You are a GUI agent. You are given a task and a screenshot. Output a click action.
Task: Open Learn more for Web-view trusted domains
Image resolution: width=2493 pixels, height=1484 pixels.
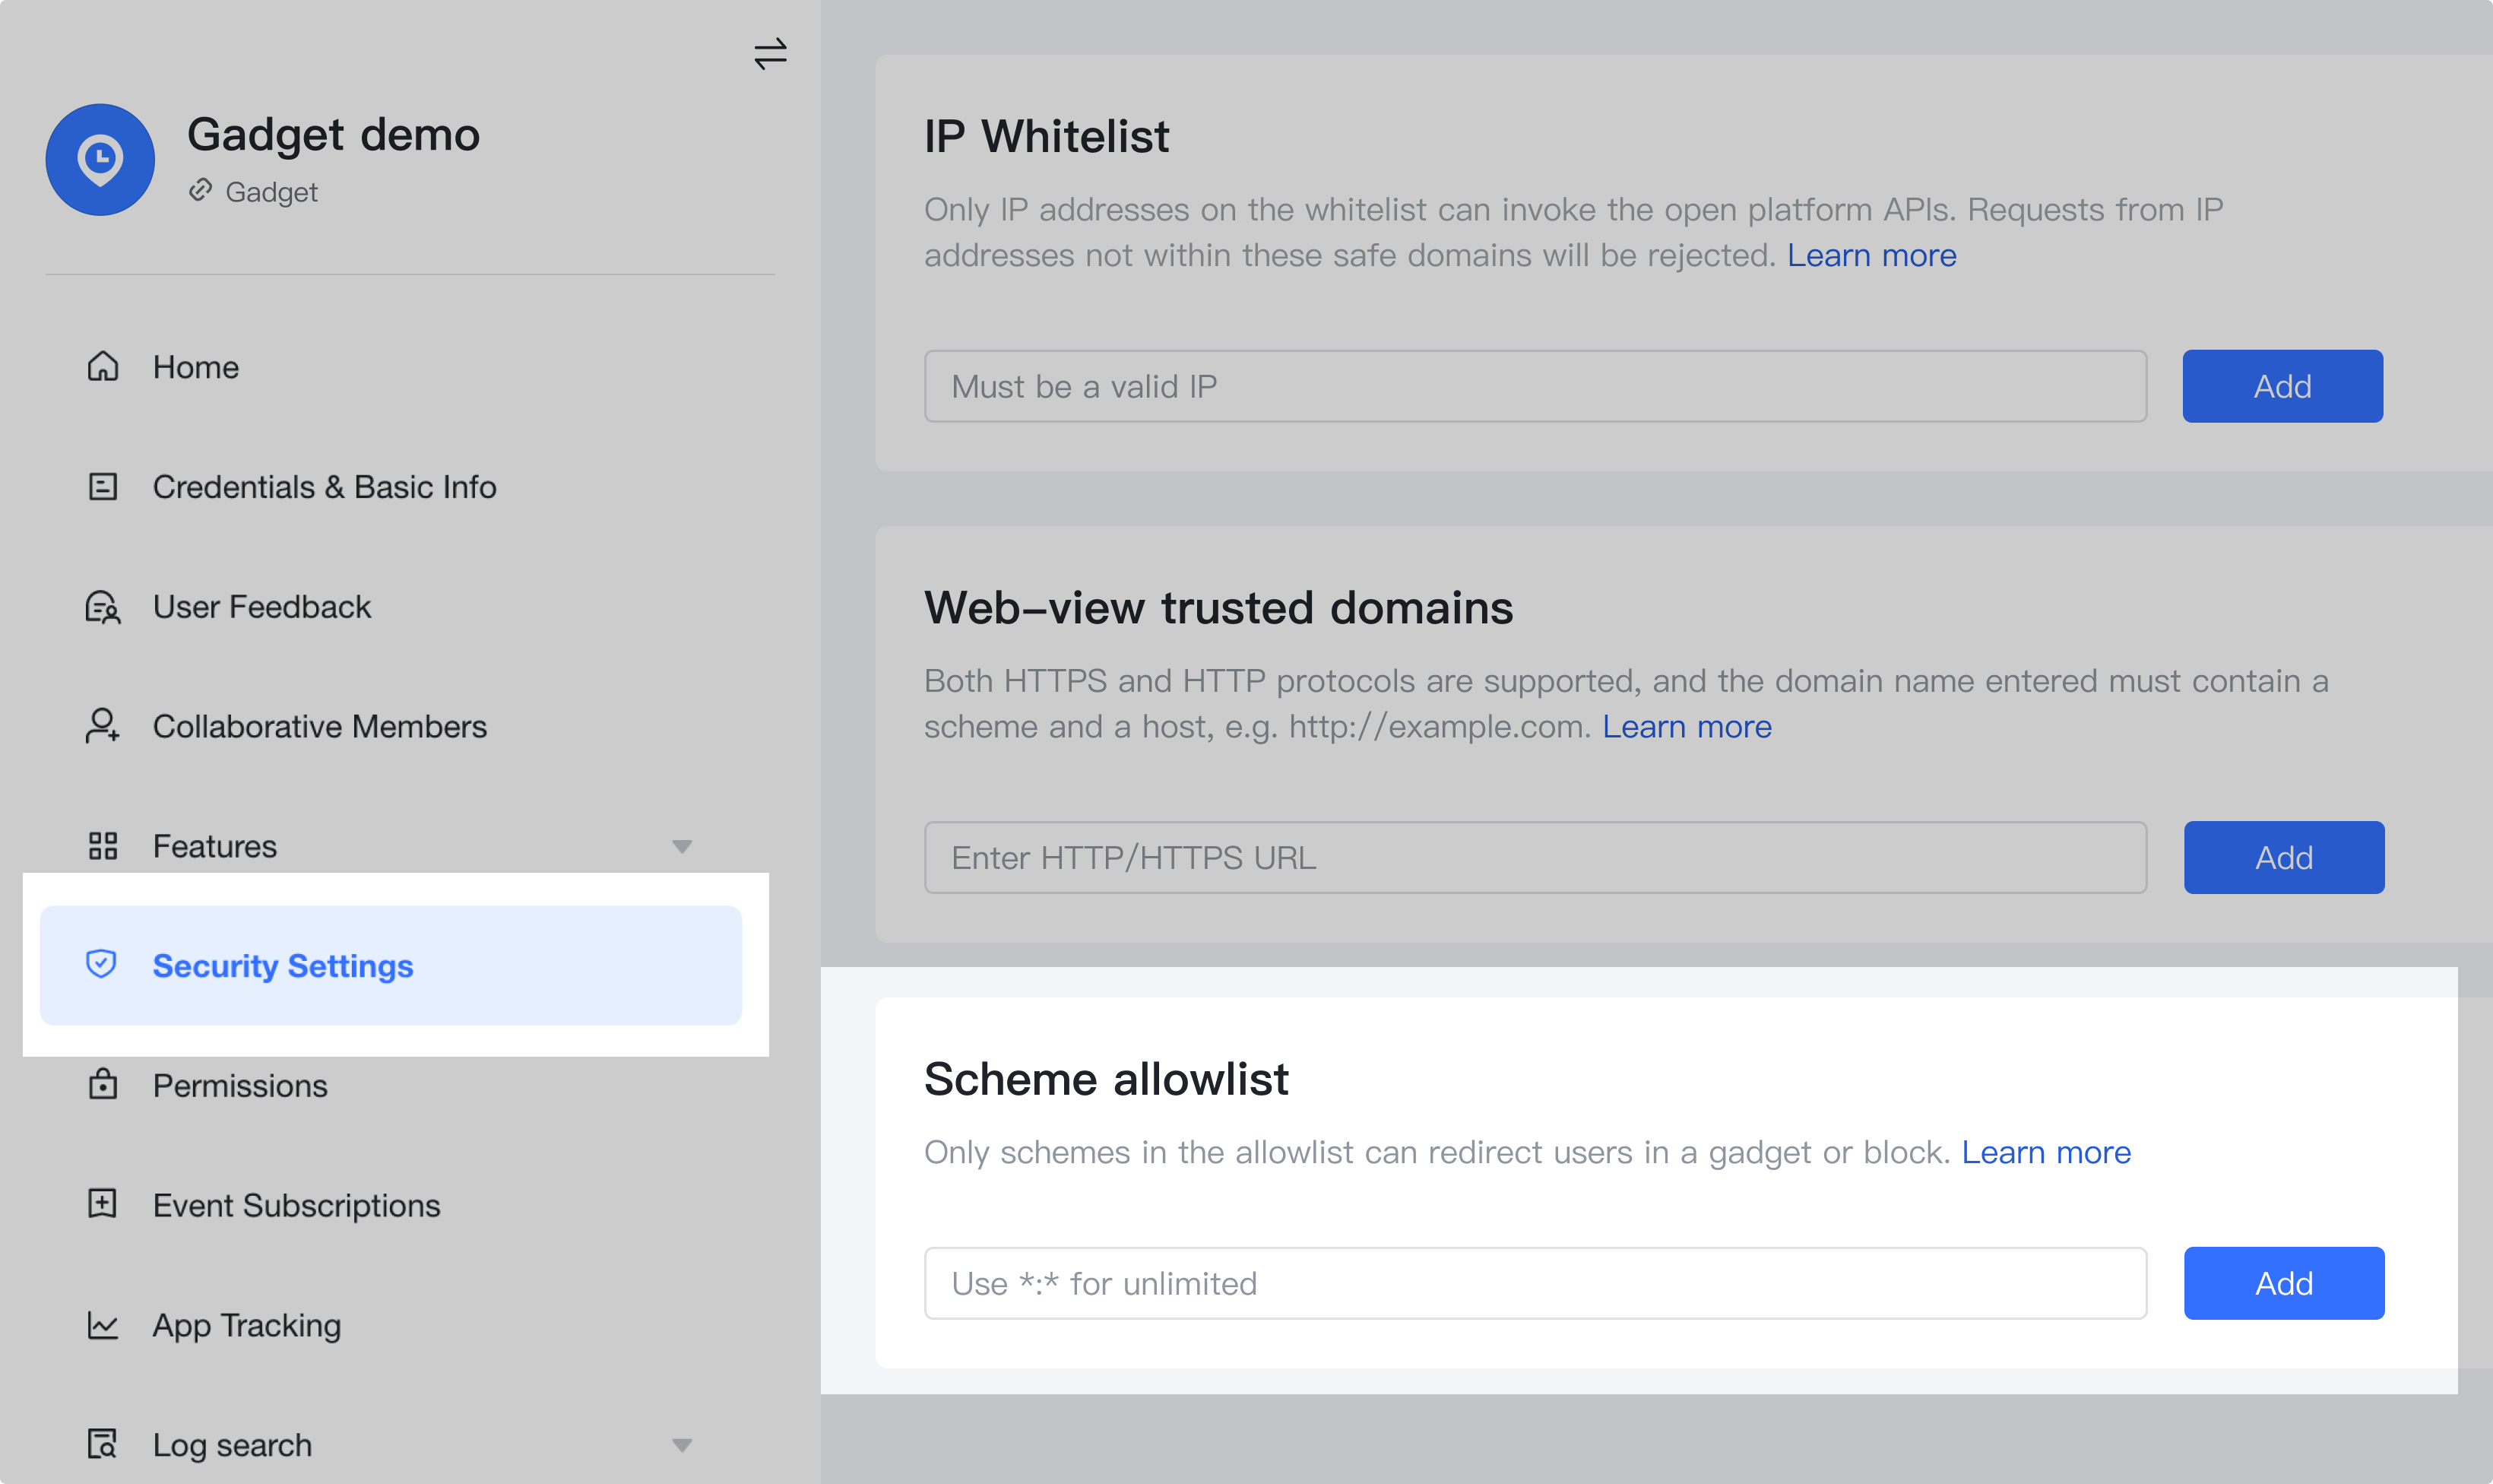click(x=1687, y=727)
